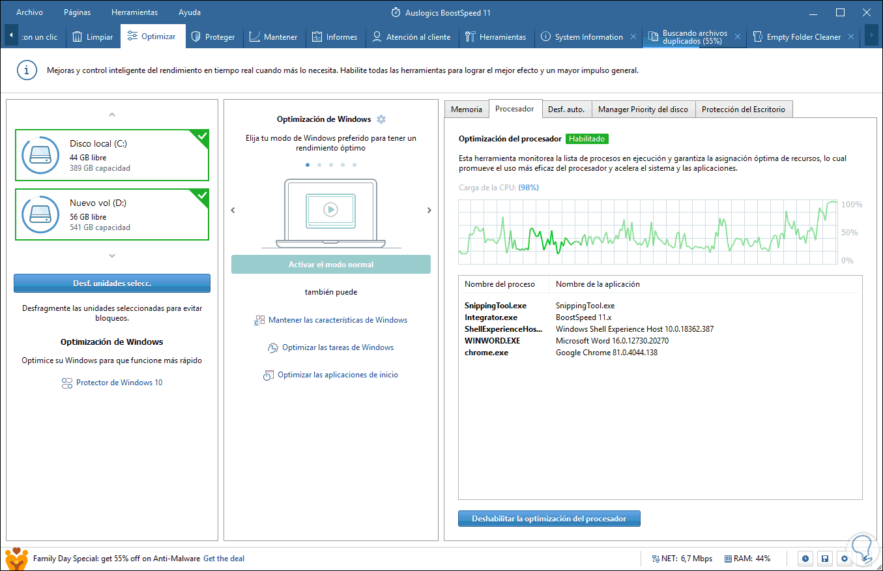
Task: Click the Nombre del proceso column header
Action: pos(500,284)
